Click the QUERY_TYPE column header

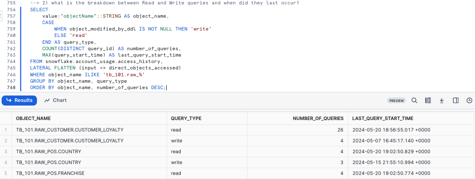pyautogui.click(x=186, y=118)
